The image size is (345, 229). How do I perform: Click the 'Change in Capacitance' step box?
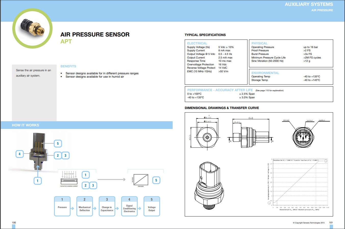(x=107, y=206)
